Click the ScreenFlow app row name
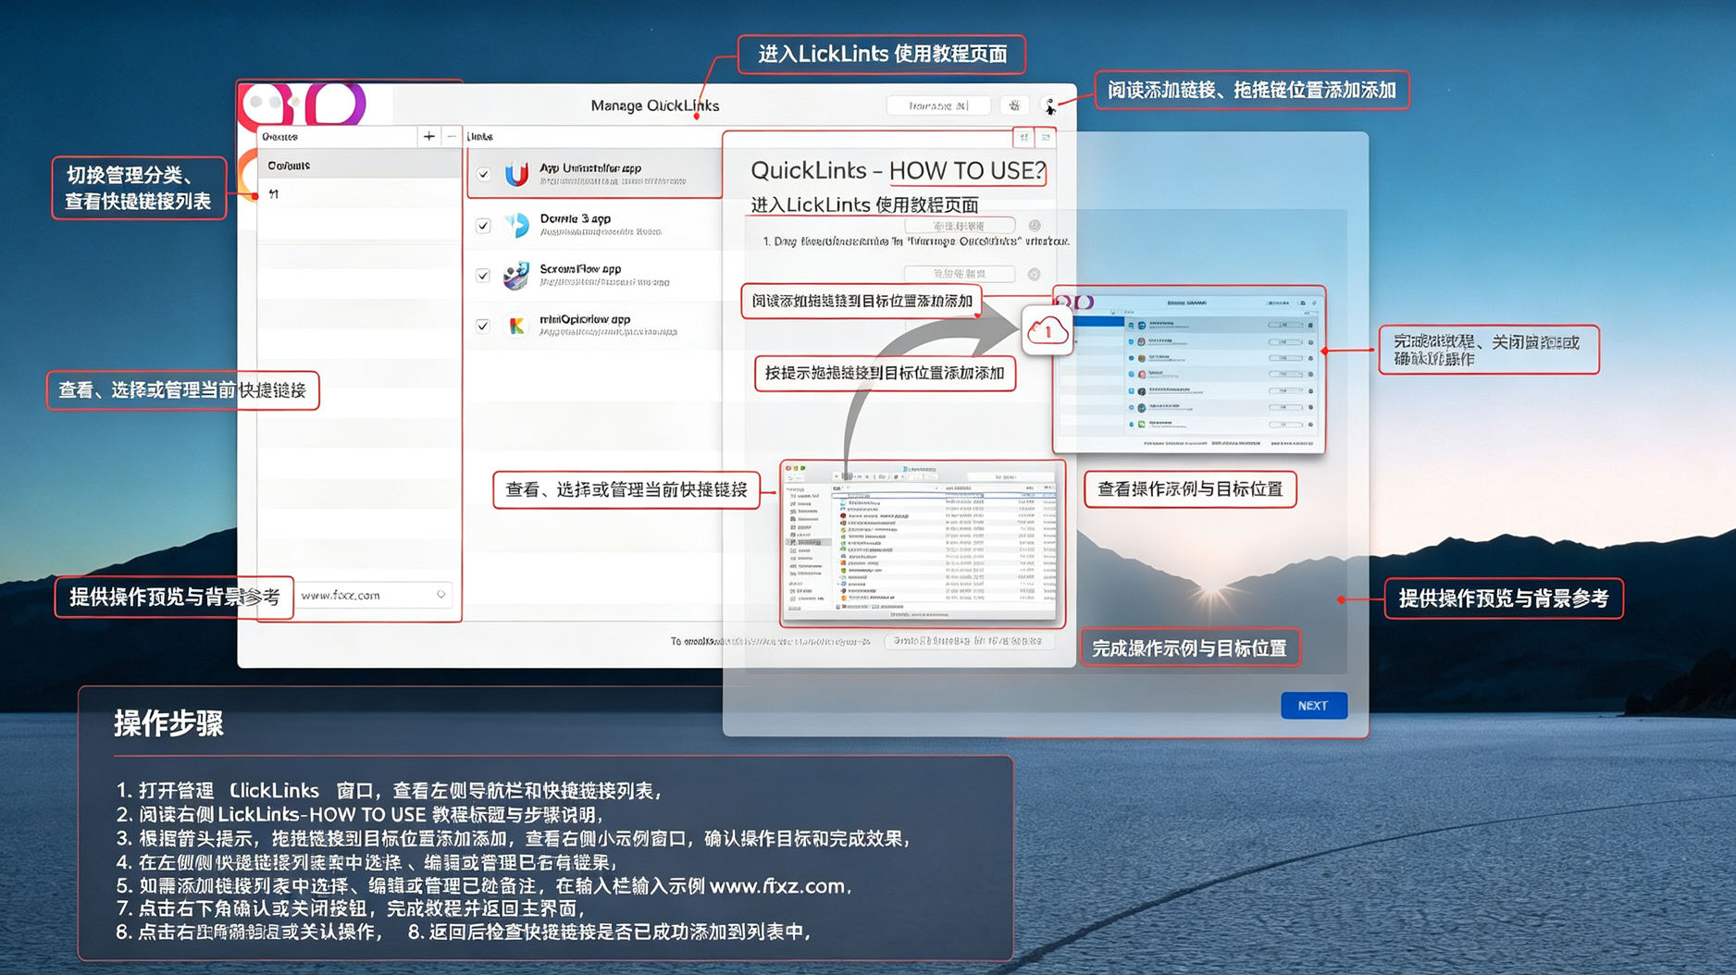The width and height of the screenshot is (1736, 975). (x=580, y=269)
